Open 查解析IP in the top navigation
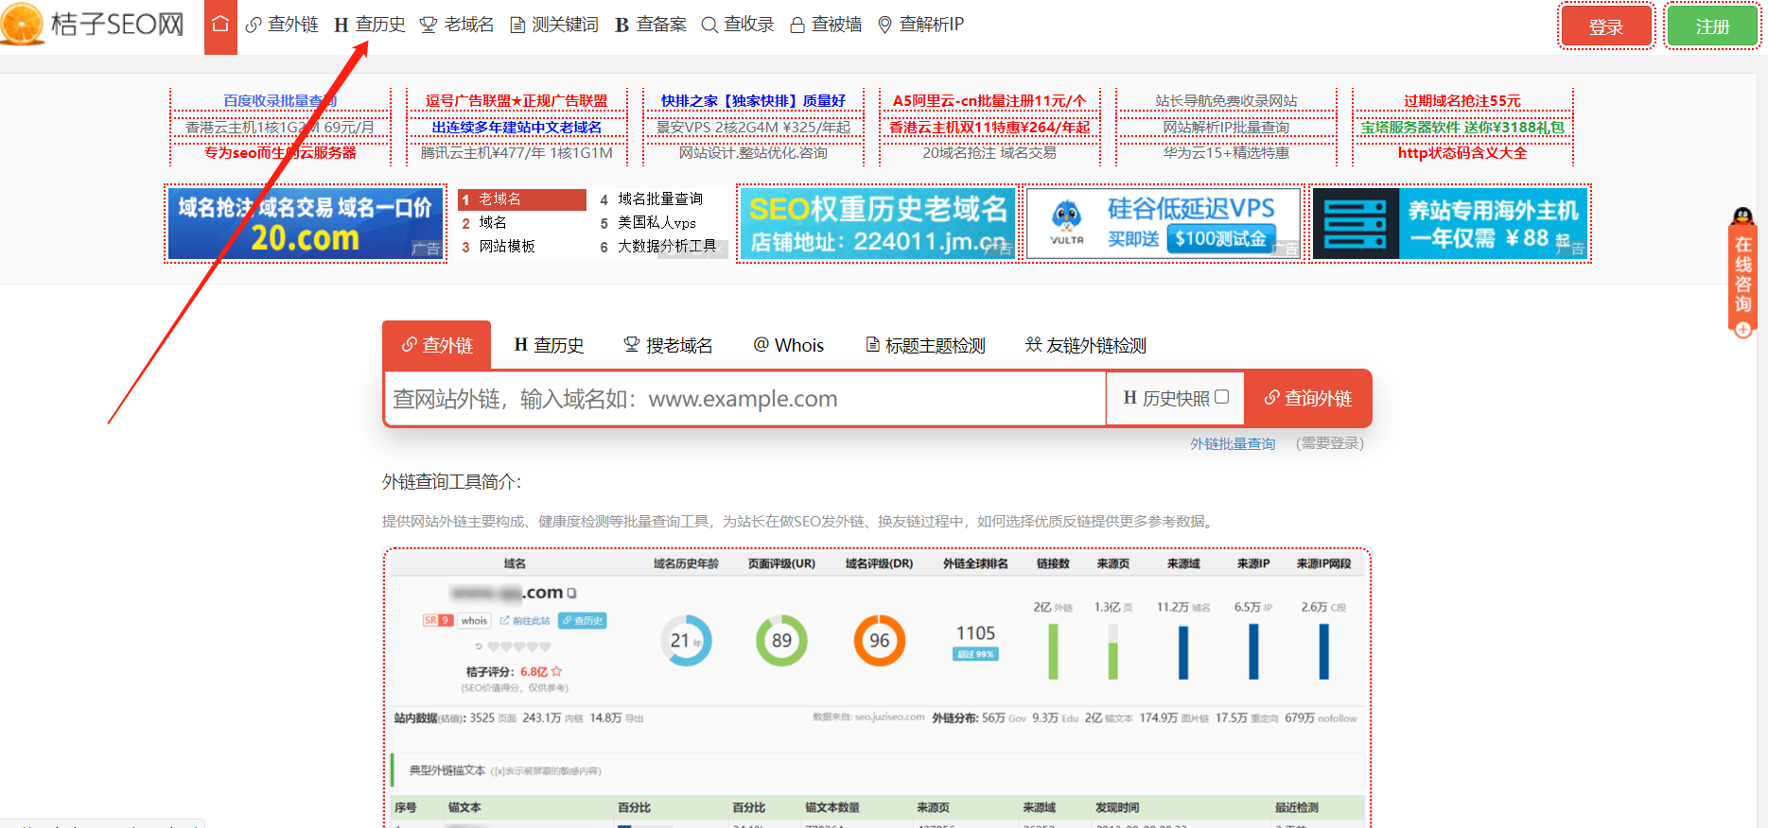 tap(920, 25)
